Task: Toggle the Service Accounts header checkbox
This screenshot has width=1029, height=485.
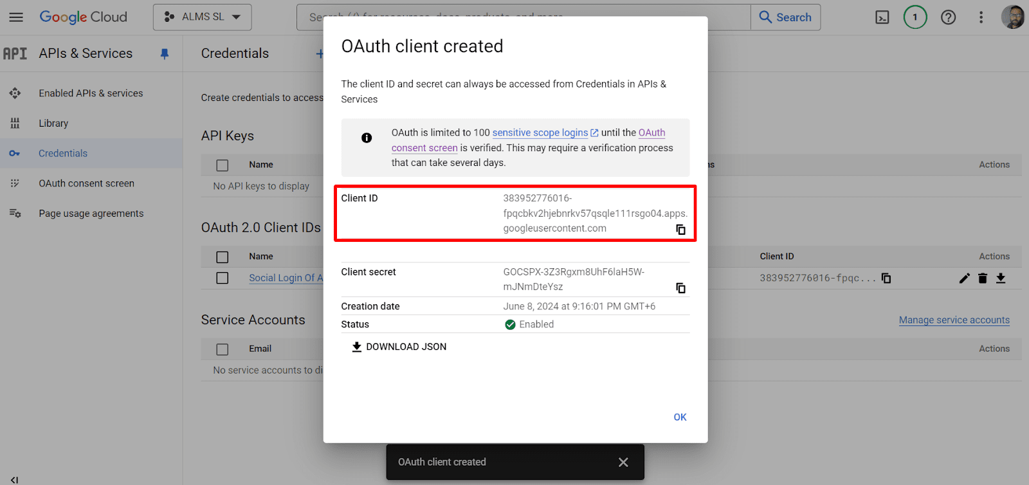Action: coord(223,349)
